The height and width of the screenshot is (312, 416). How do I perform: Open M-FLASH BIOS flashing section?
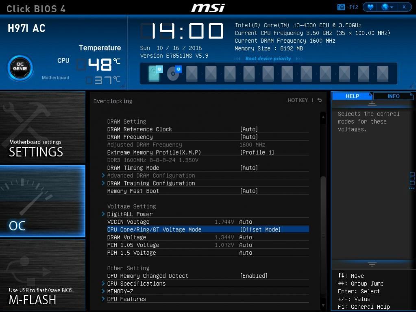[x=42, y=275]
